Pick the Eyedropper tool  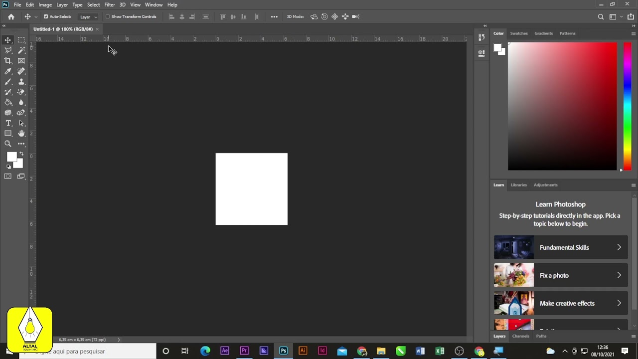coord(8,71)
